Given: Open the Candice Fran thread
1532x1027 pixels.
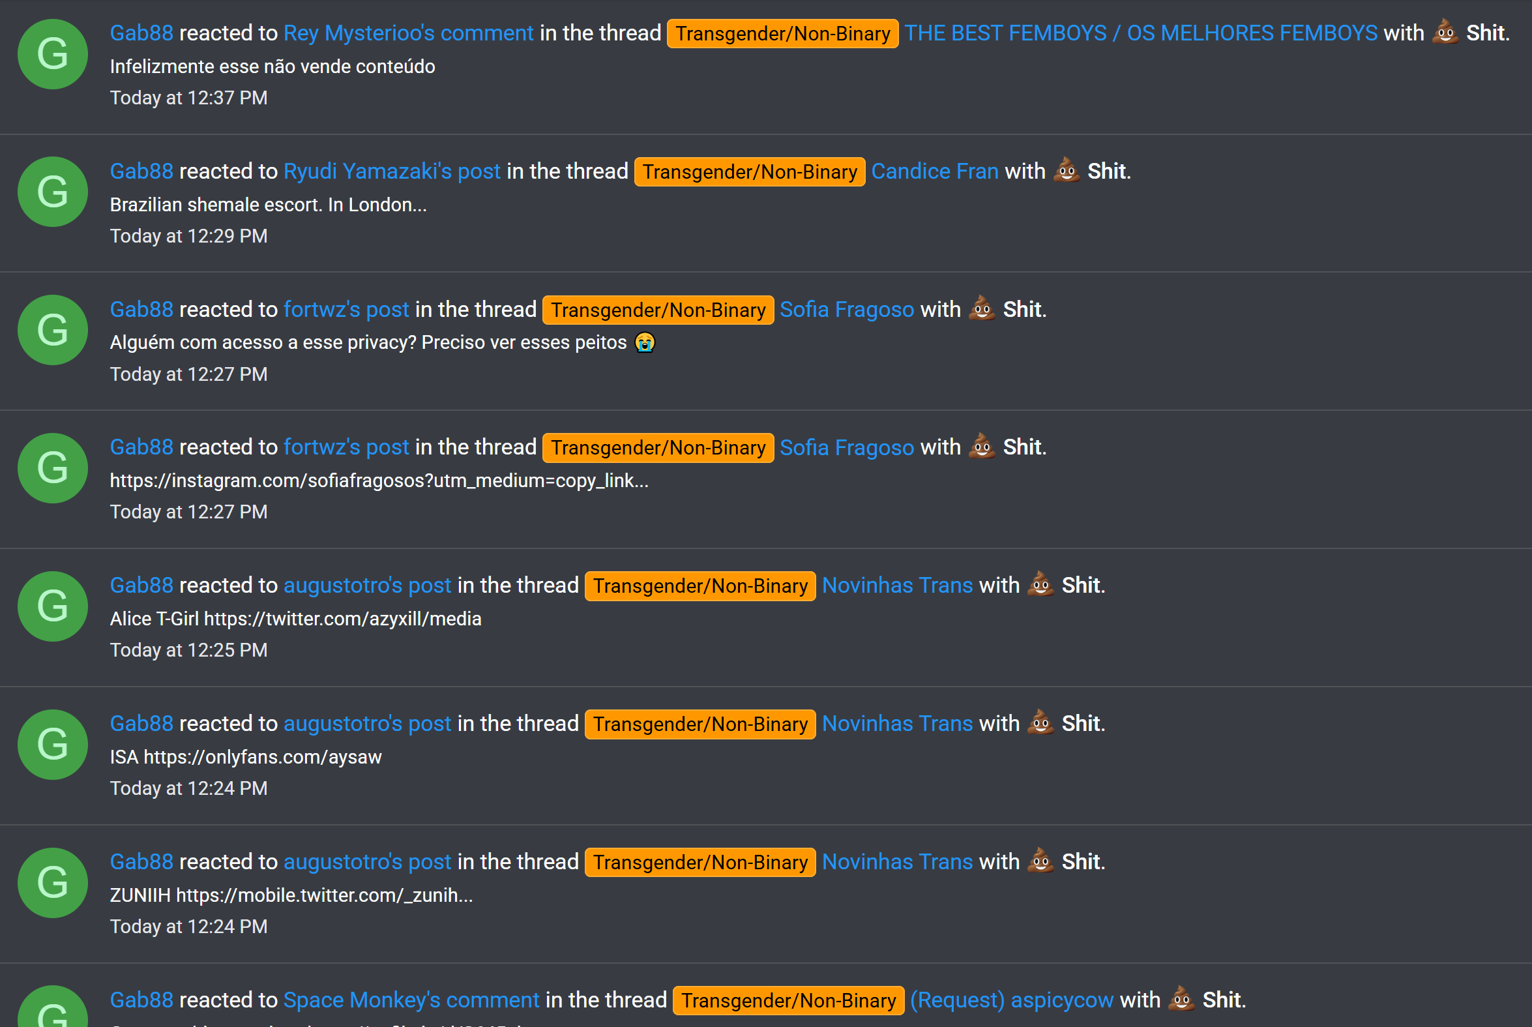Looking at the screenshot, I should tap(934, 171).
